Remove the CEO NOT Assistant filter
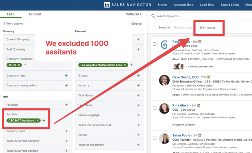The image size is (252, 153). pos(38,121)
